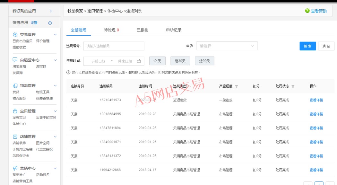Image resolution: width=337 pixels, height=185 pixels.
Task: Click the info icon beside record notice
Action: click(x=68, y=73)
